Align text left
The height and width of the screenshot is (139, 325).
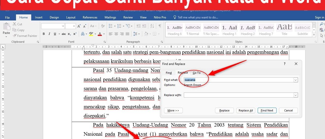coord(110,34)
